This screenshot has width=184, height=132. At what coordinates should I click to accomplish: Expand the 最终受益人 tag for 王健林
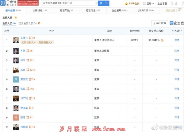coord(45,42)
